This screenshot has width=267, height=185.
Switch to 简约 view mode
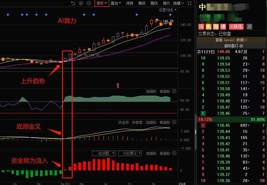pos(166,3)
